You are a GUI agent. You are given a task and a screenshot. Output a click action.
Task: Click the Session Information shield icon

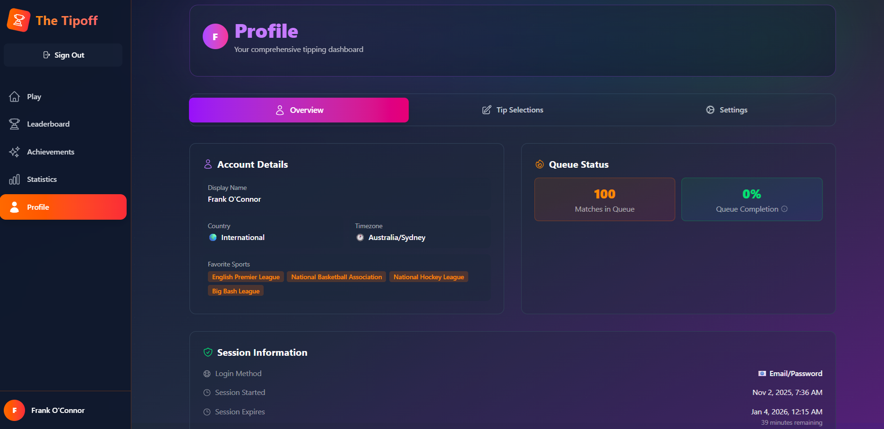pyautogui.click(x=208, y=352)
